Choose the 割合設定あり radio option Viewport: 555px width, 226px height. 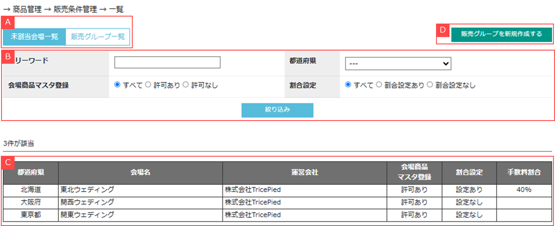click(379, 85)
